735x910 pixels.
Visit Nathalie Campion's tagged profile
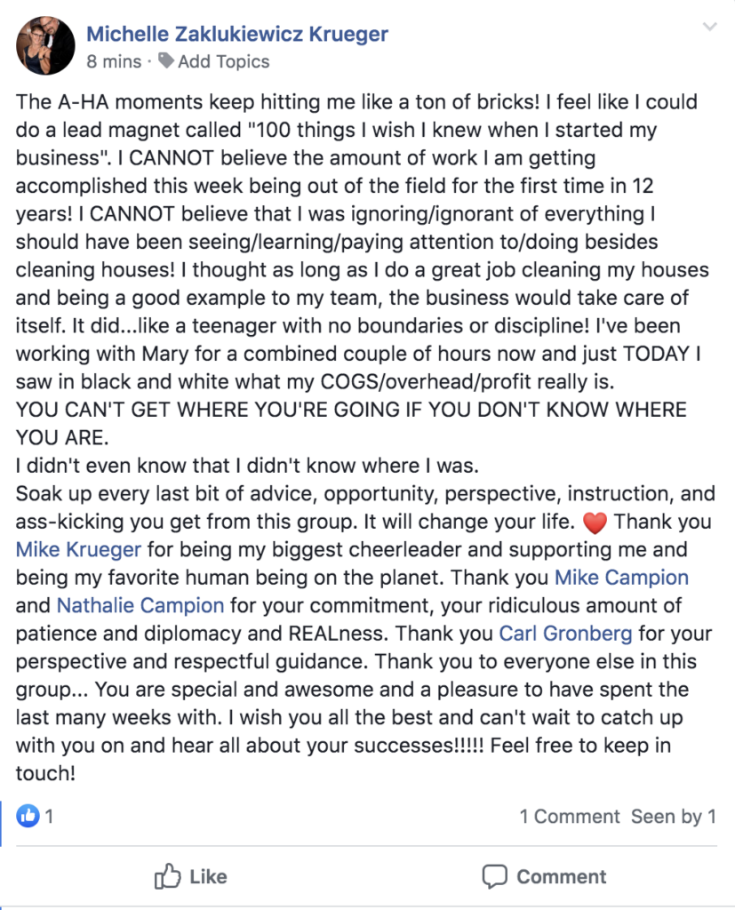[140, 606]
